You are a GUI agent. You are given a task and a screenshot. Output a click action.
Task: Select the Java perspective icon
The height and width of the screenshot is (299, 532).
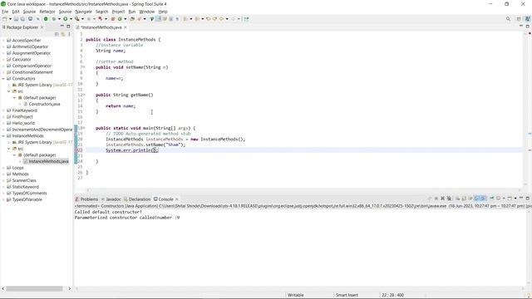[528, 19]
